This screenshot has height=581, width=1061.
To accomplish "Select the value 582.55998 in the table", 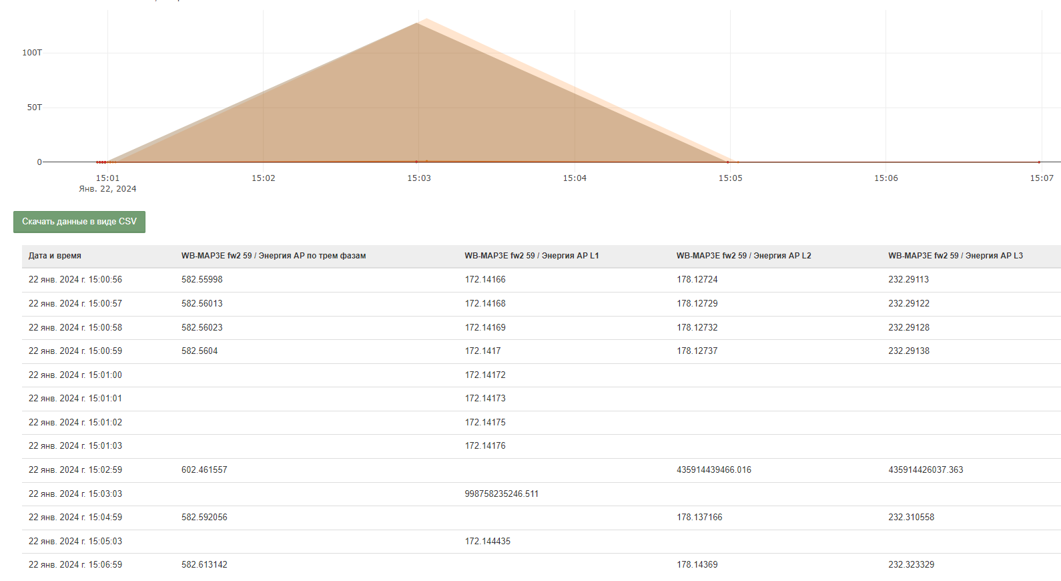I will pyautogui.click(x=202, y=280).
